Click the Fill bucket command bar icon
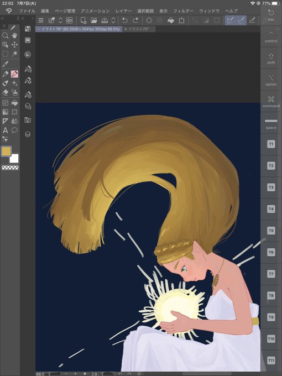This screenshot has width=282, height=376. click(171, 20)
